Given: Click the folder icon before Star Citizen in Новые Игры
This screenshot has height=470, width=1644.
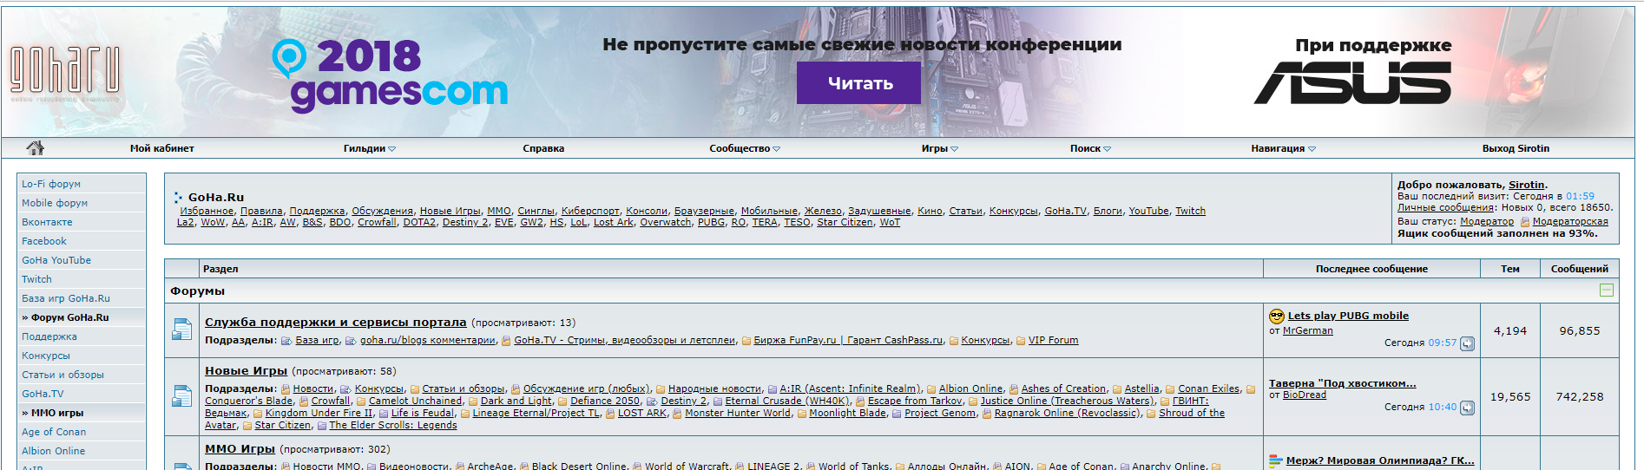Looking at the screenshot, I should [x=247, y=426].
